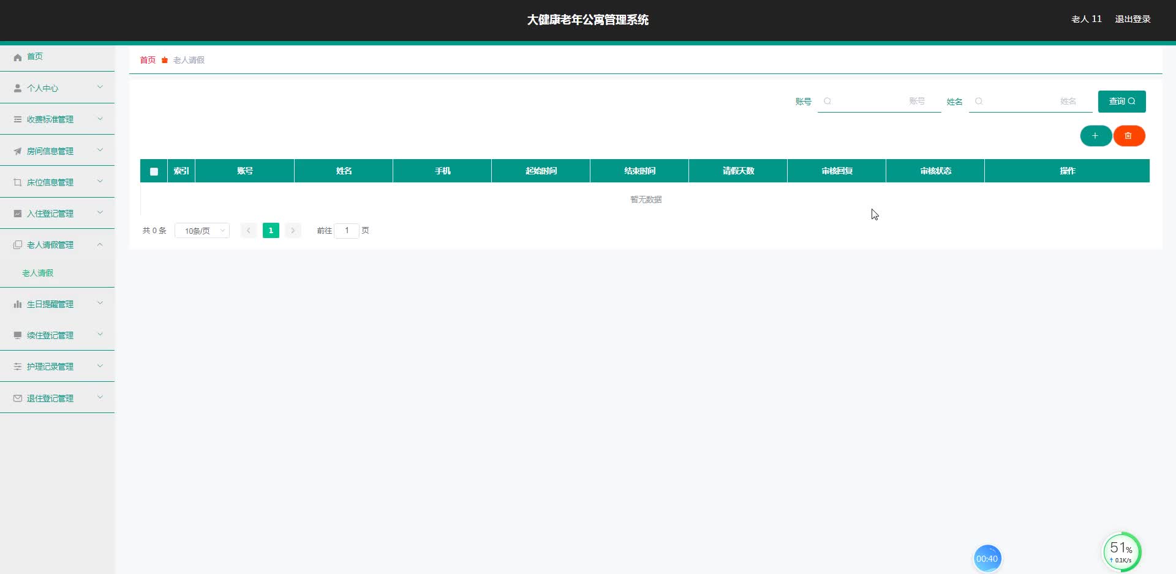Click the 收费标准管理 list icon
Image resolution: width=1176 pixels, height=574 pixels.
pos(17,119)
